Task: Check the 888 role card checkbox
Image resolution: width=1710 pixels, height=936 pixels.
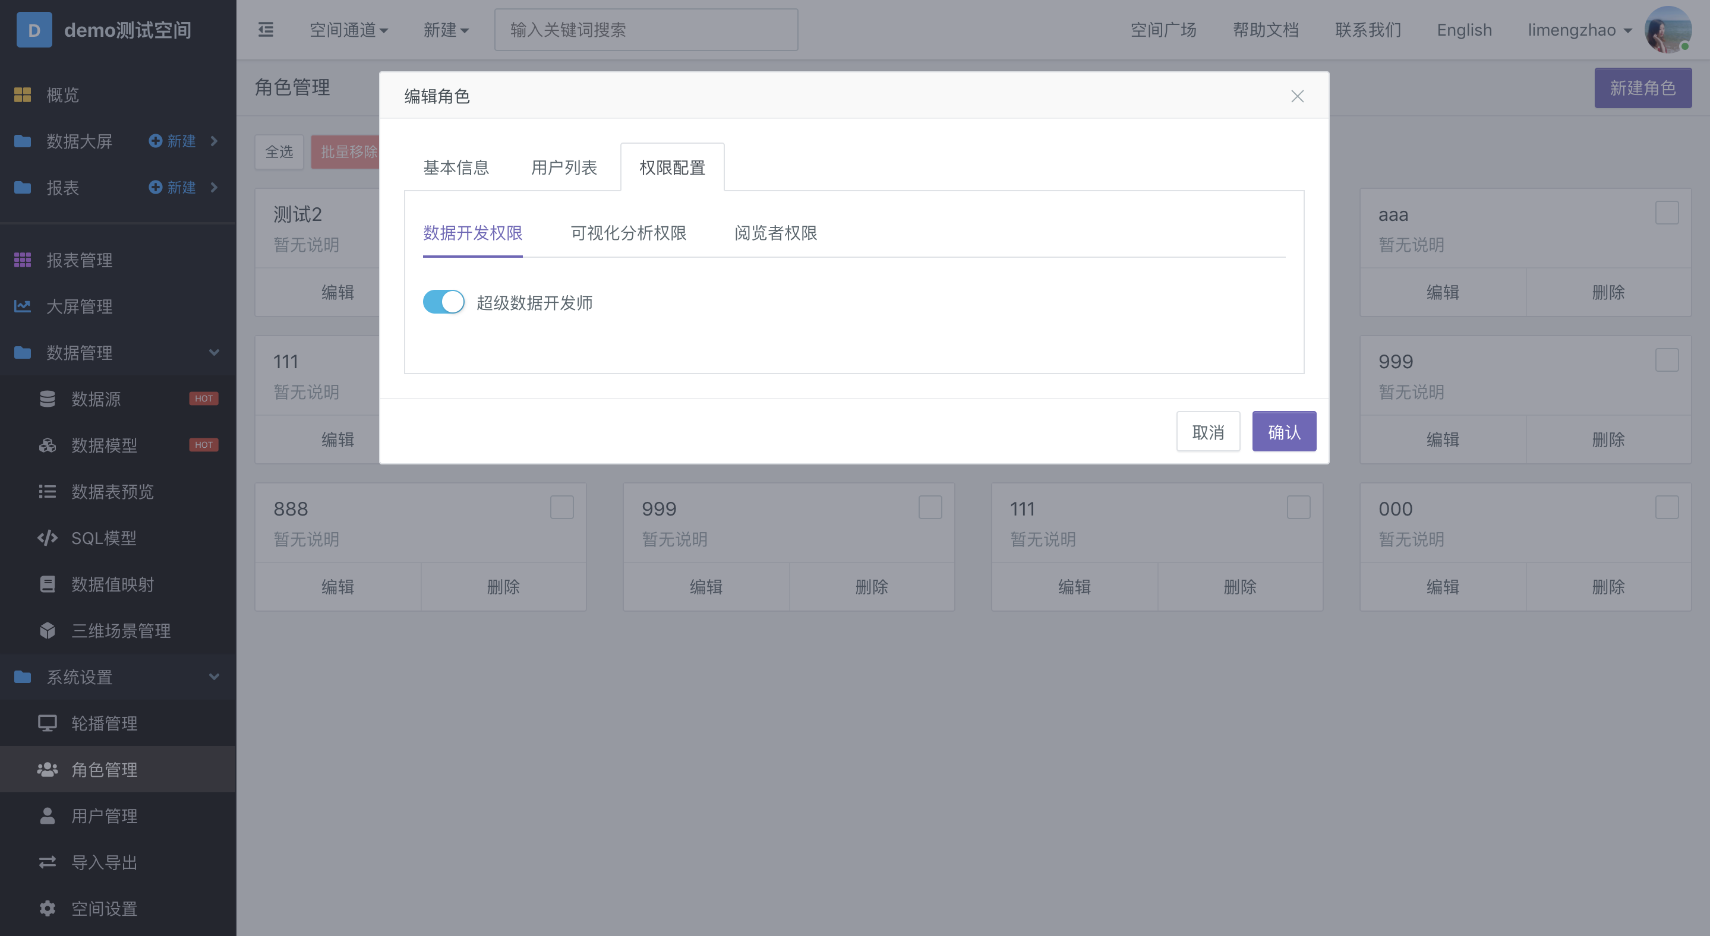Action: [561, 507]
